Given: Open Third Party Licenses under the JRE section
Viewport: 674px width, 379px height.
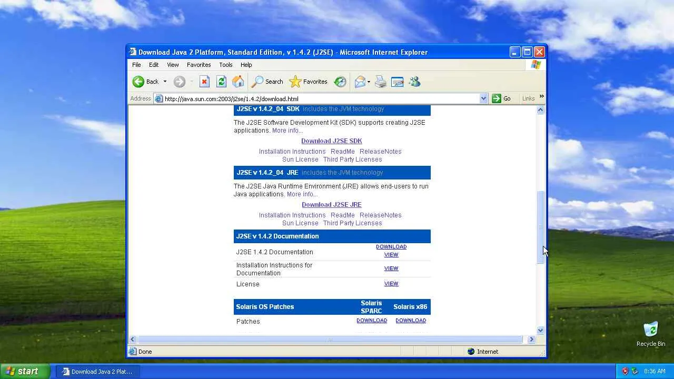Looking at the screenshot, I should pos(353,223).
